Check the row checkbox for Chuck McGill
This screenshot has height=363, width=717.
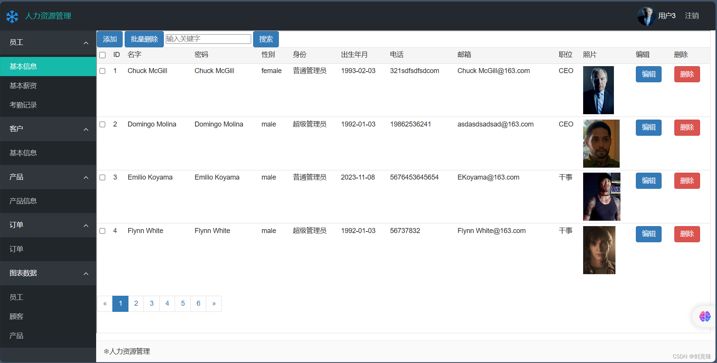pos(102,71)
